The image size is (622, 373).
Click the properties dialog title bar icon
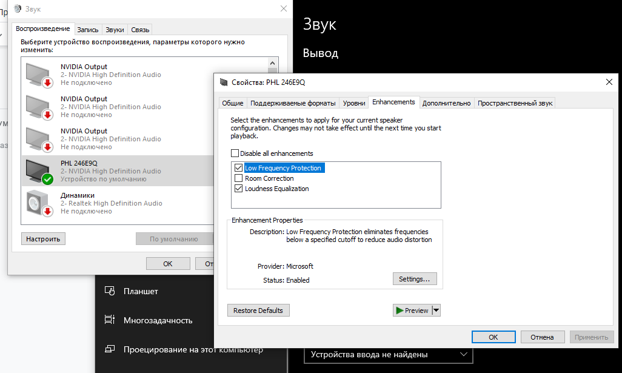tap(224, 82)
